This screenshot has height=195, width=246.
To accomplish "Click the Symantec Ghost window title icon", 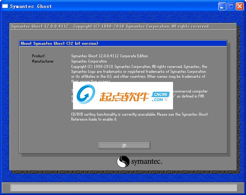I will coord(5,6).
